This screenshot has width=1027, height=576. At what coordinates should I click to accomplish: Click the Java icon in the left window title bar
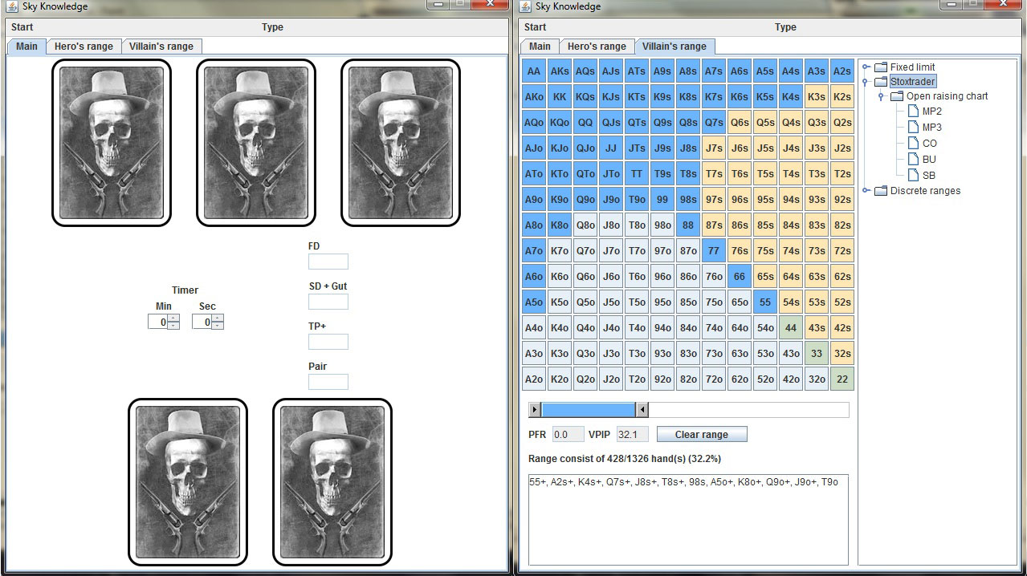(12, 6)
